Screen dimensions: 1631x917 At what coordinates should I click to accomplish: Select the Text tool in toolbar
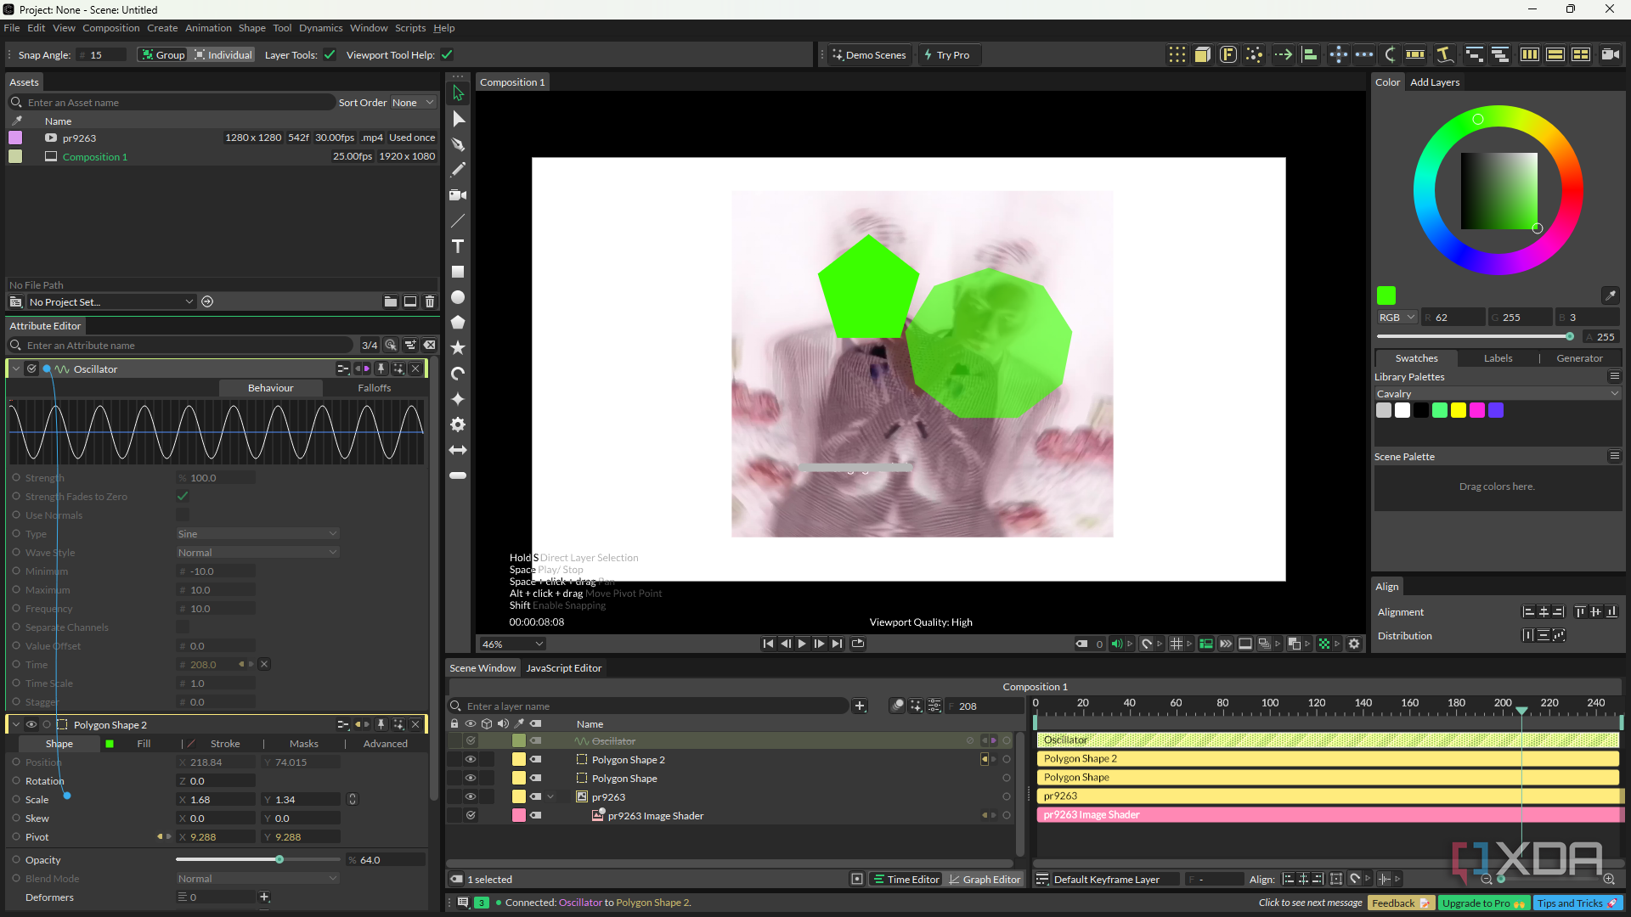click(x=458, y=246)
